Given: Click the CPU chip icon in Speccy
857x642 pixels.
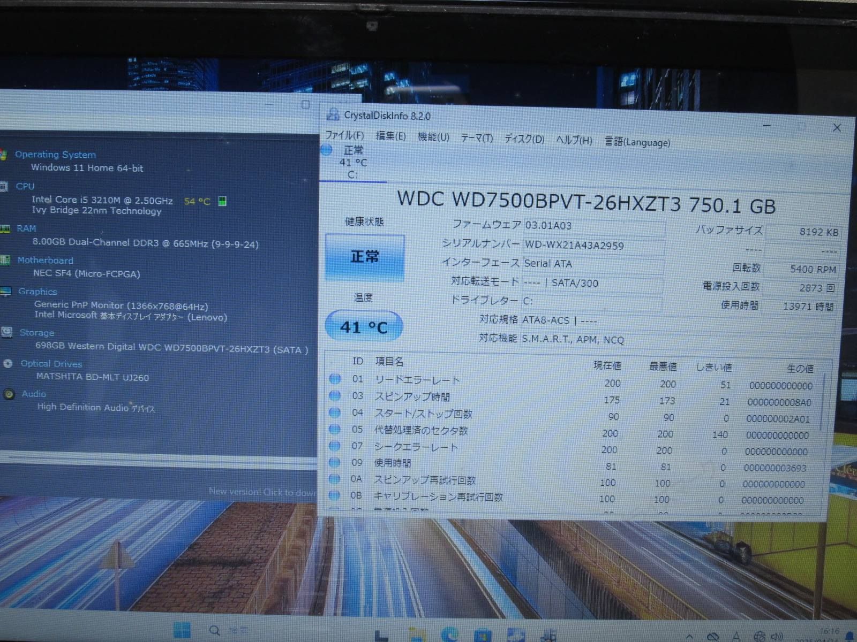Looking at the screenshot, I should click(x=4, y=186).
